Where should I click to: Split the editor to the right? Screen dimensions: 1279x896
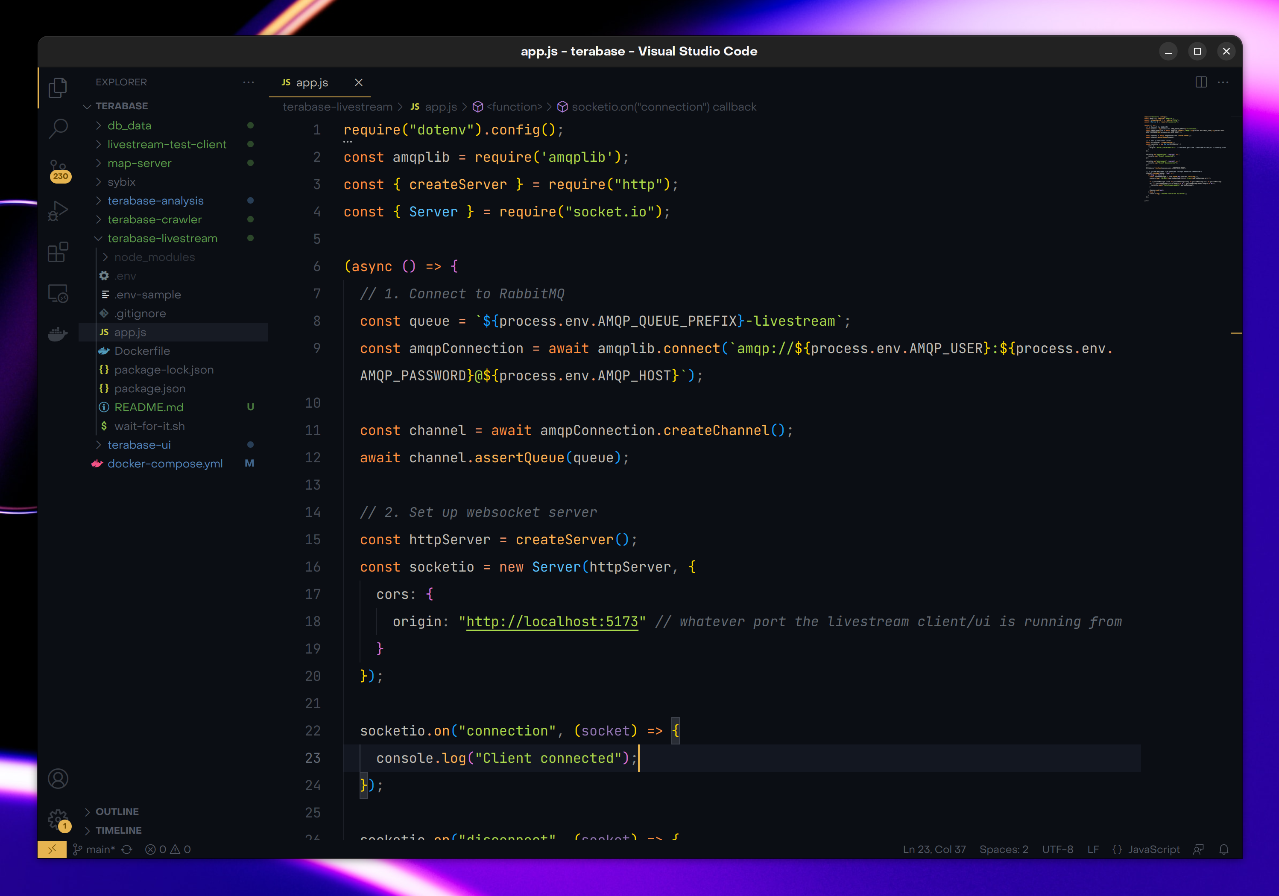point(1201,82)
